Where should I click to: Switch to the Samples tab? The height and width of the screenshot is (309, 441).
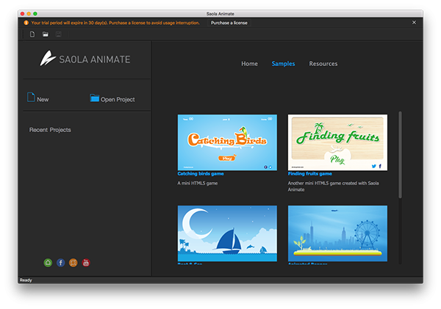click(283, 64)
